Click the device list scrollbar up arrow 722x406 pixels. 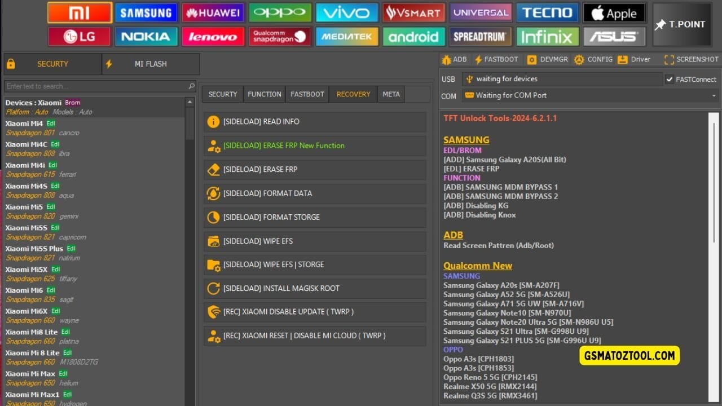click(191, 103)
